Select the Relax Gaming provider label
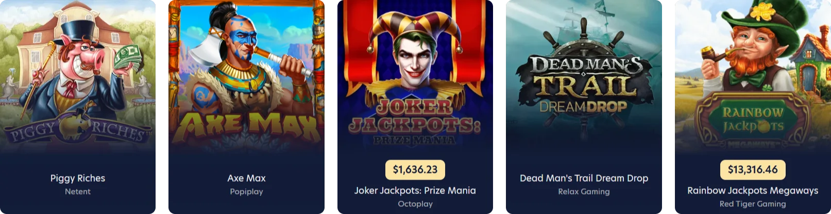The height and width of the screenshot is (214, 831). (584, 191)
